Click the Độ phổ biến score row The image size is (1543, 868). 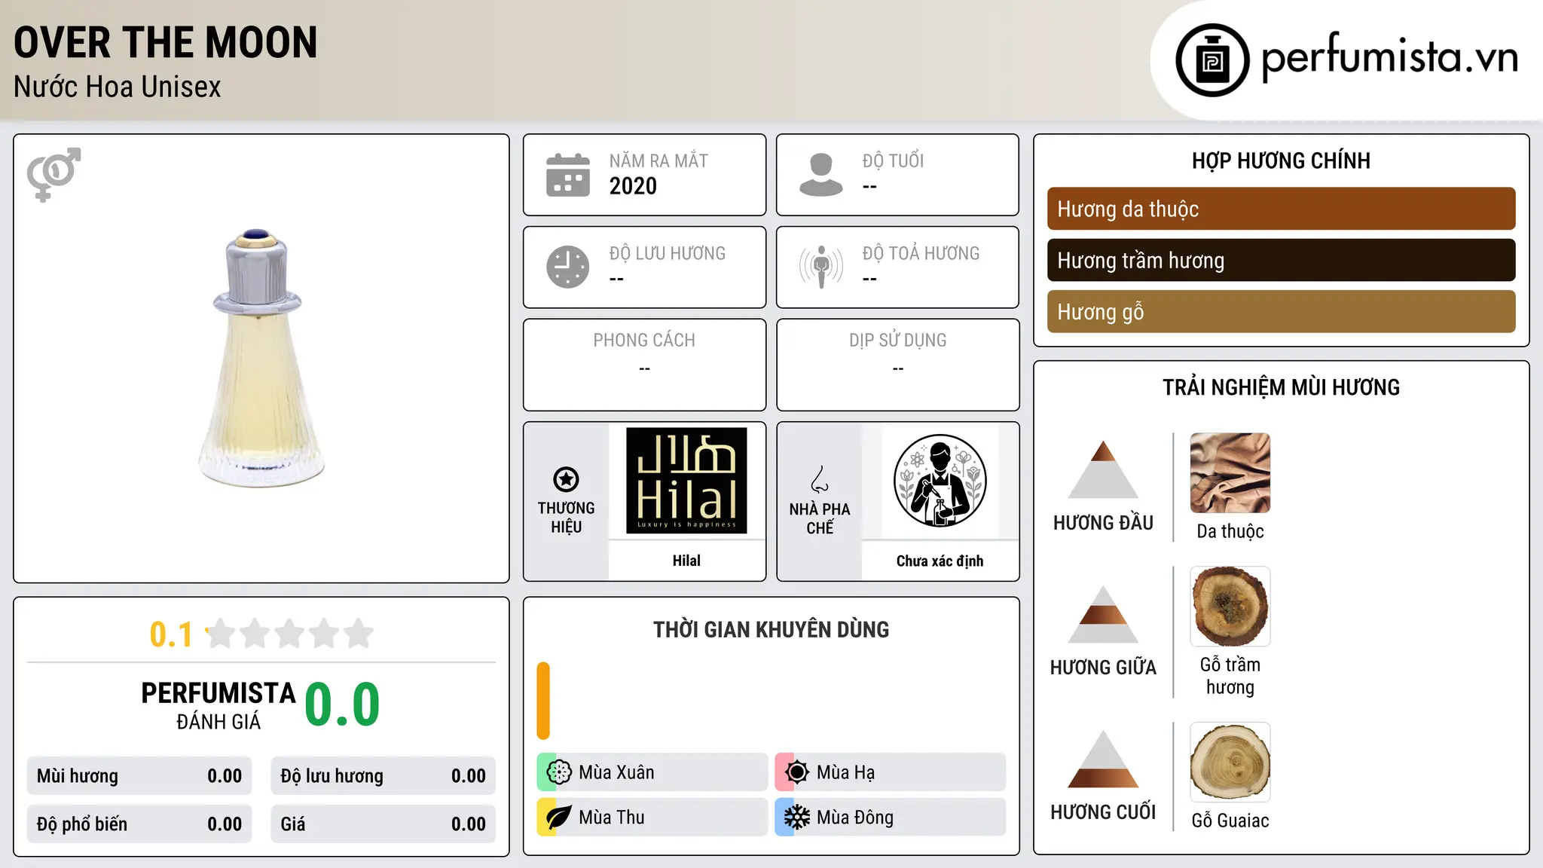[x=139, y=824]
